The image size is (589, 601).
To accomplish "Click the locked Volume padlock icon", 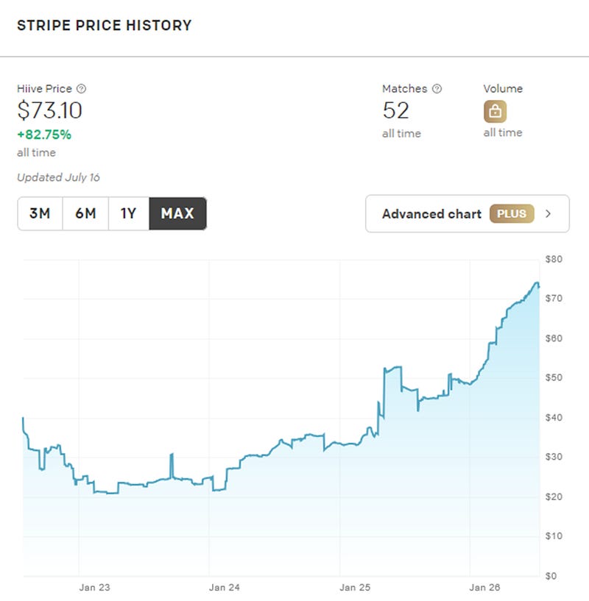I will (x=495, y=112).
